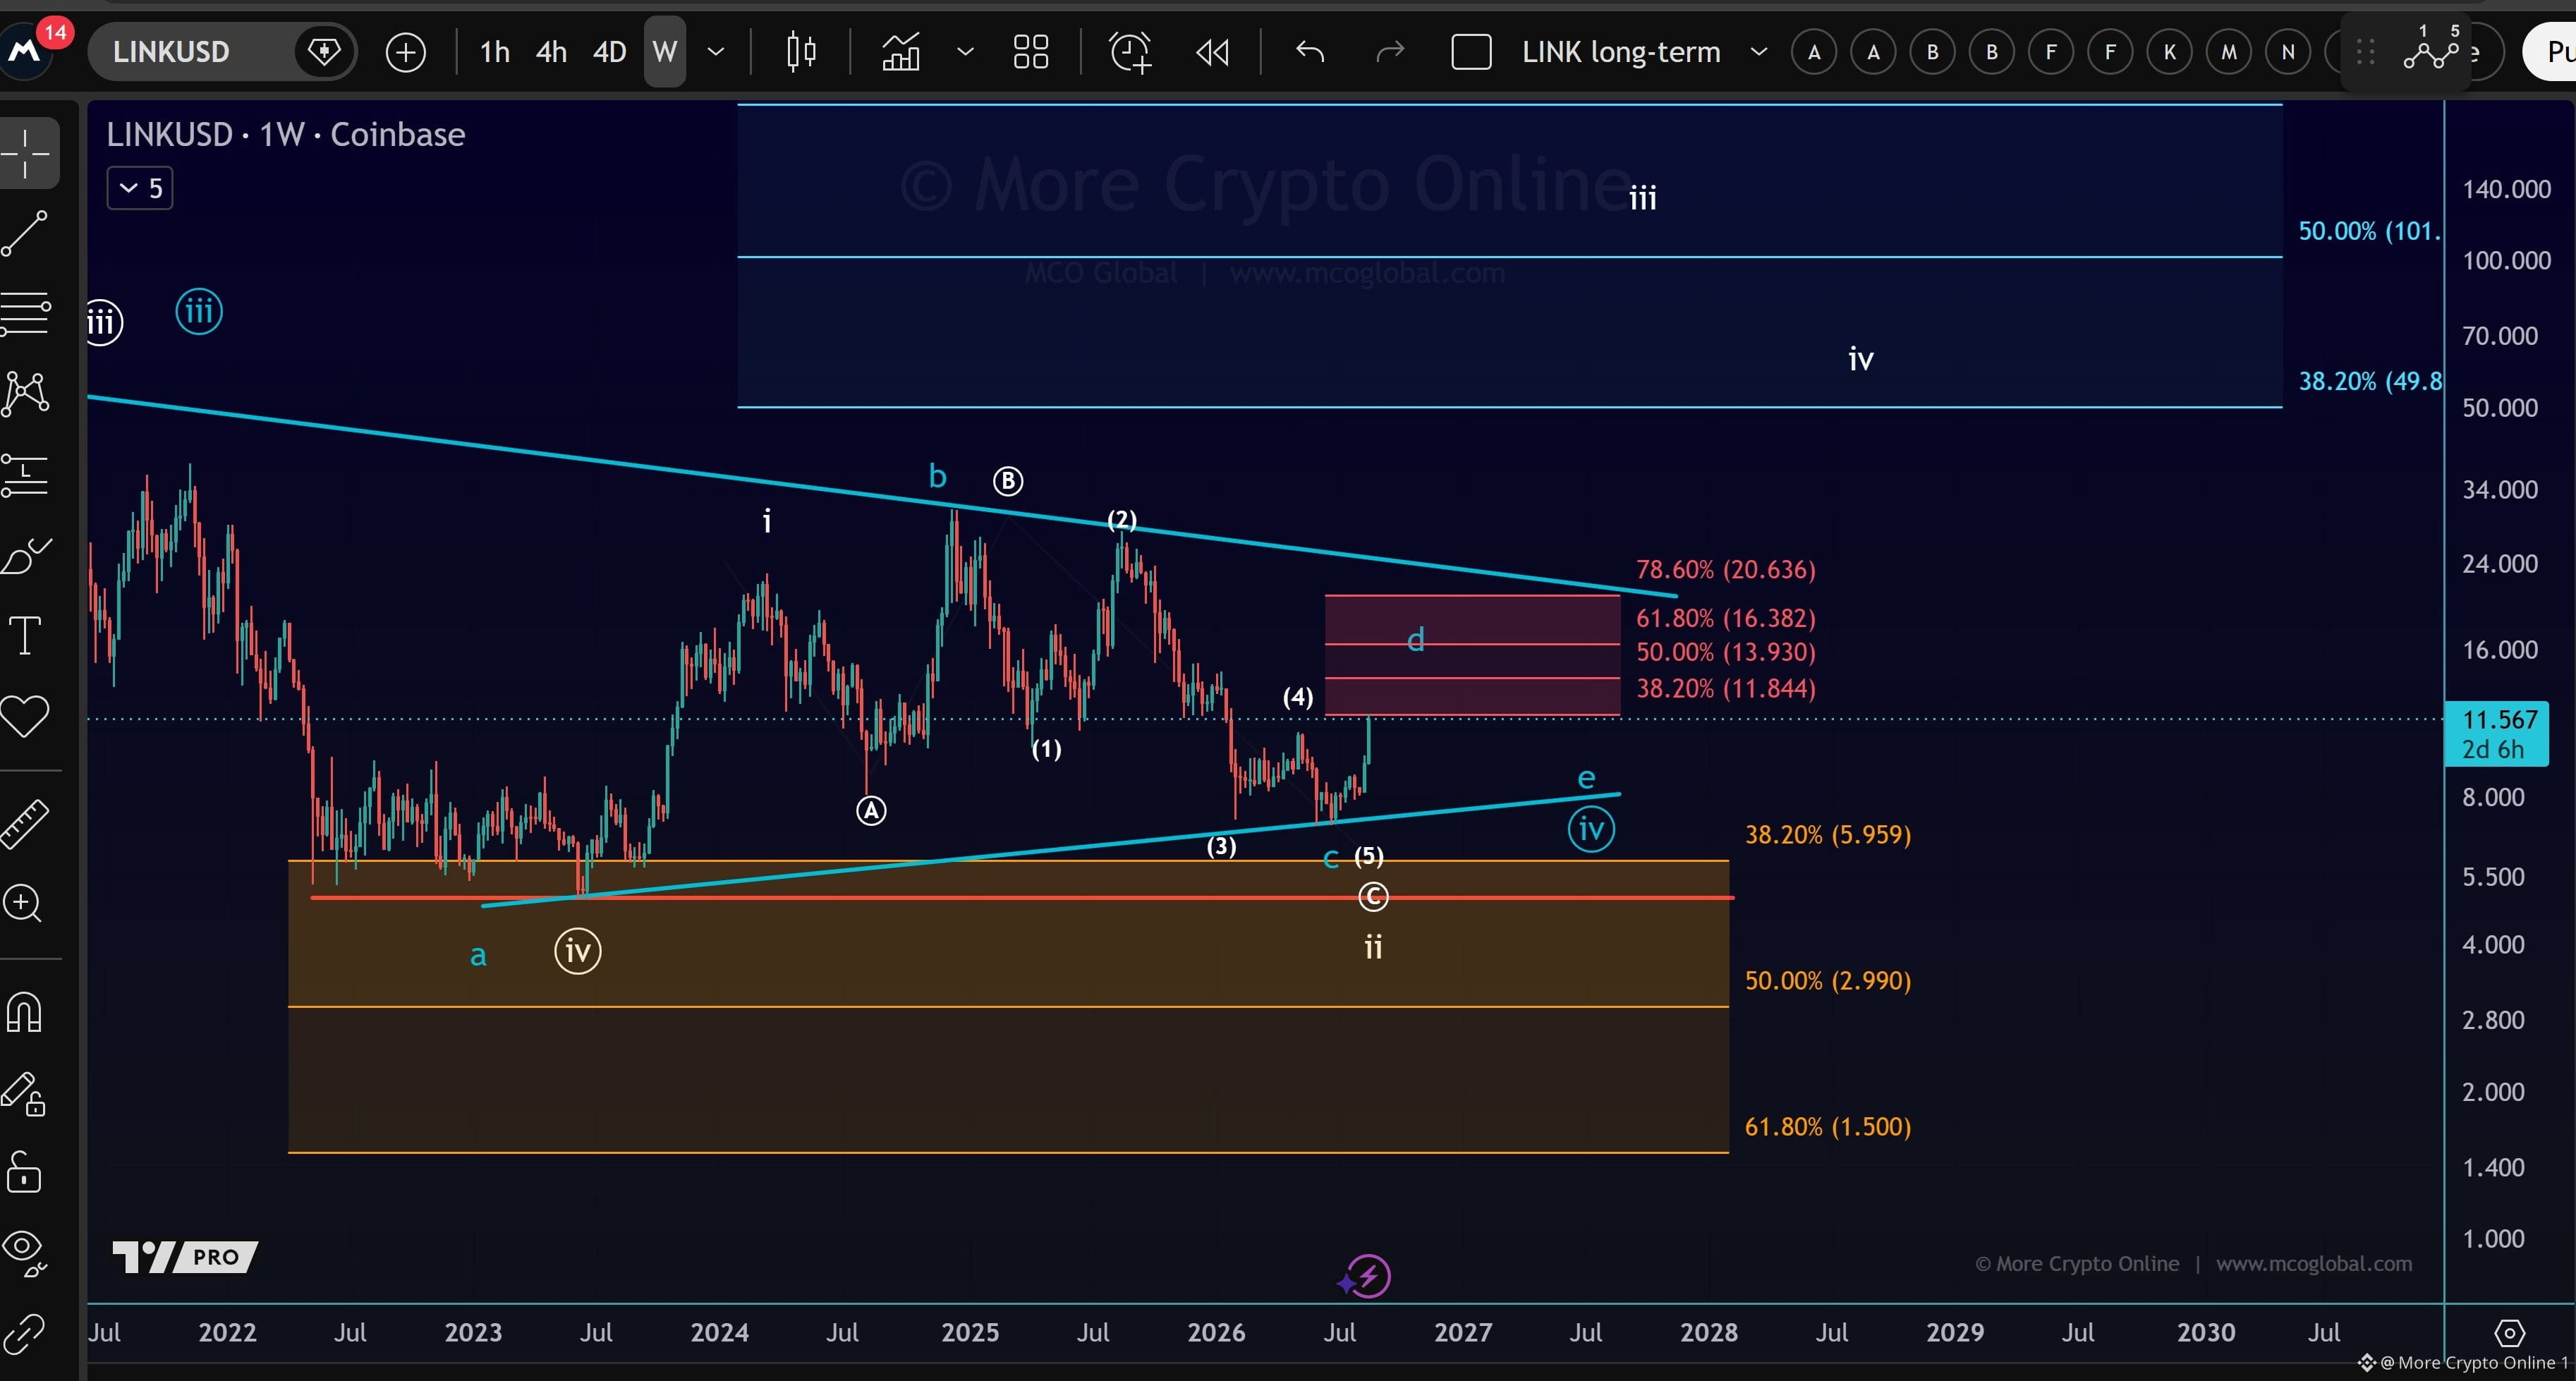Click the "78.60% (20.636)" fib label
The image size is (2576, 1381).
pyautogui.click(x=1725, y=570)
